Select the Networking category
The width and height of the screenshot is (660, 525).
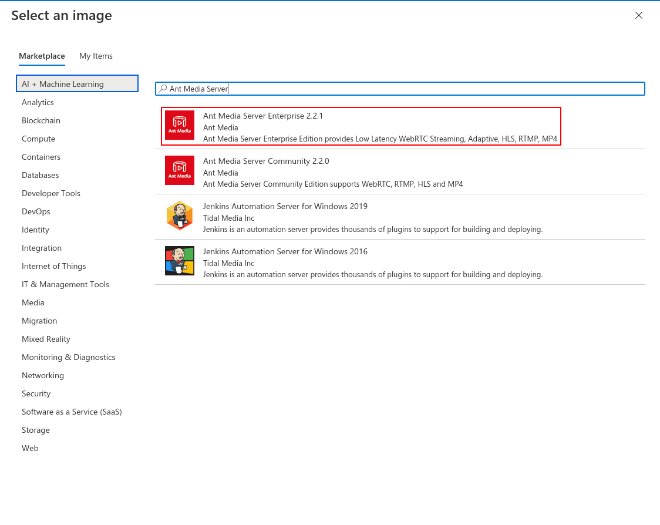pyautogui.click(x=42, y=375)
